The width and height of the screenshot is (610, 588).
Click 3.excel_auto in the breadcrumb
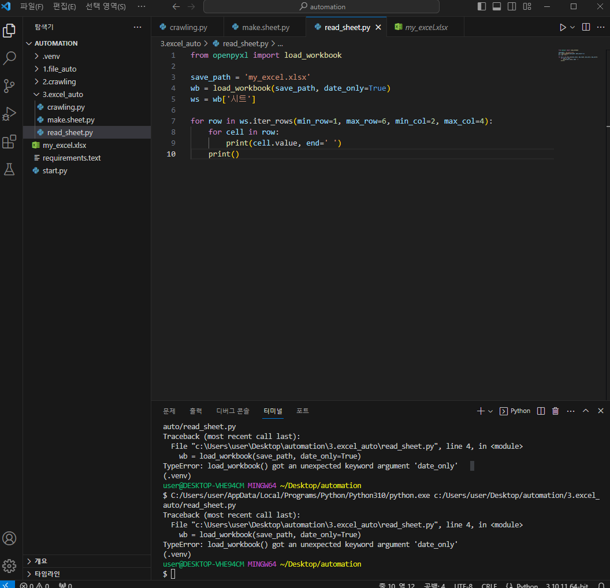tap(180, 43)
